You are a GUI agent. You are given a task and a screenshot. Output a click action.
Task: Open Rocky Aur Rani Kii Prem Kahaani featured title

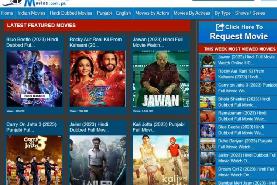tap(96, 42)
